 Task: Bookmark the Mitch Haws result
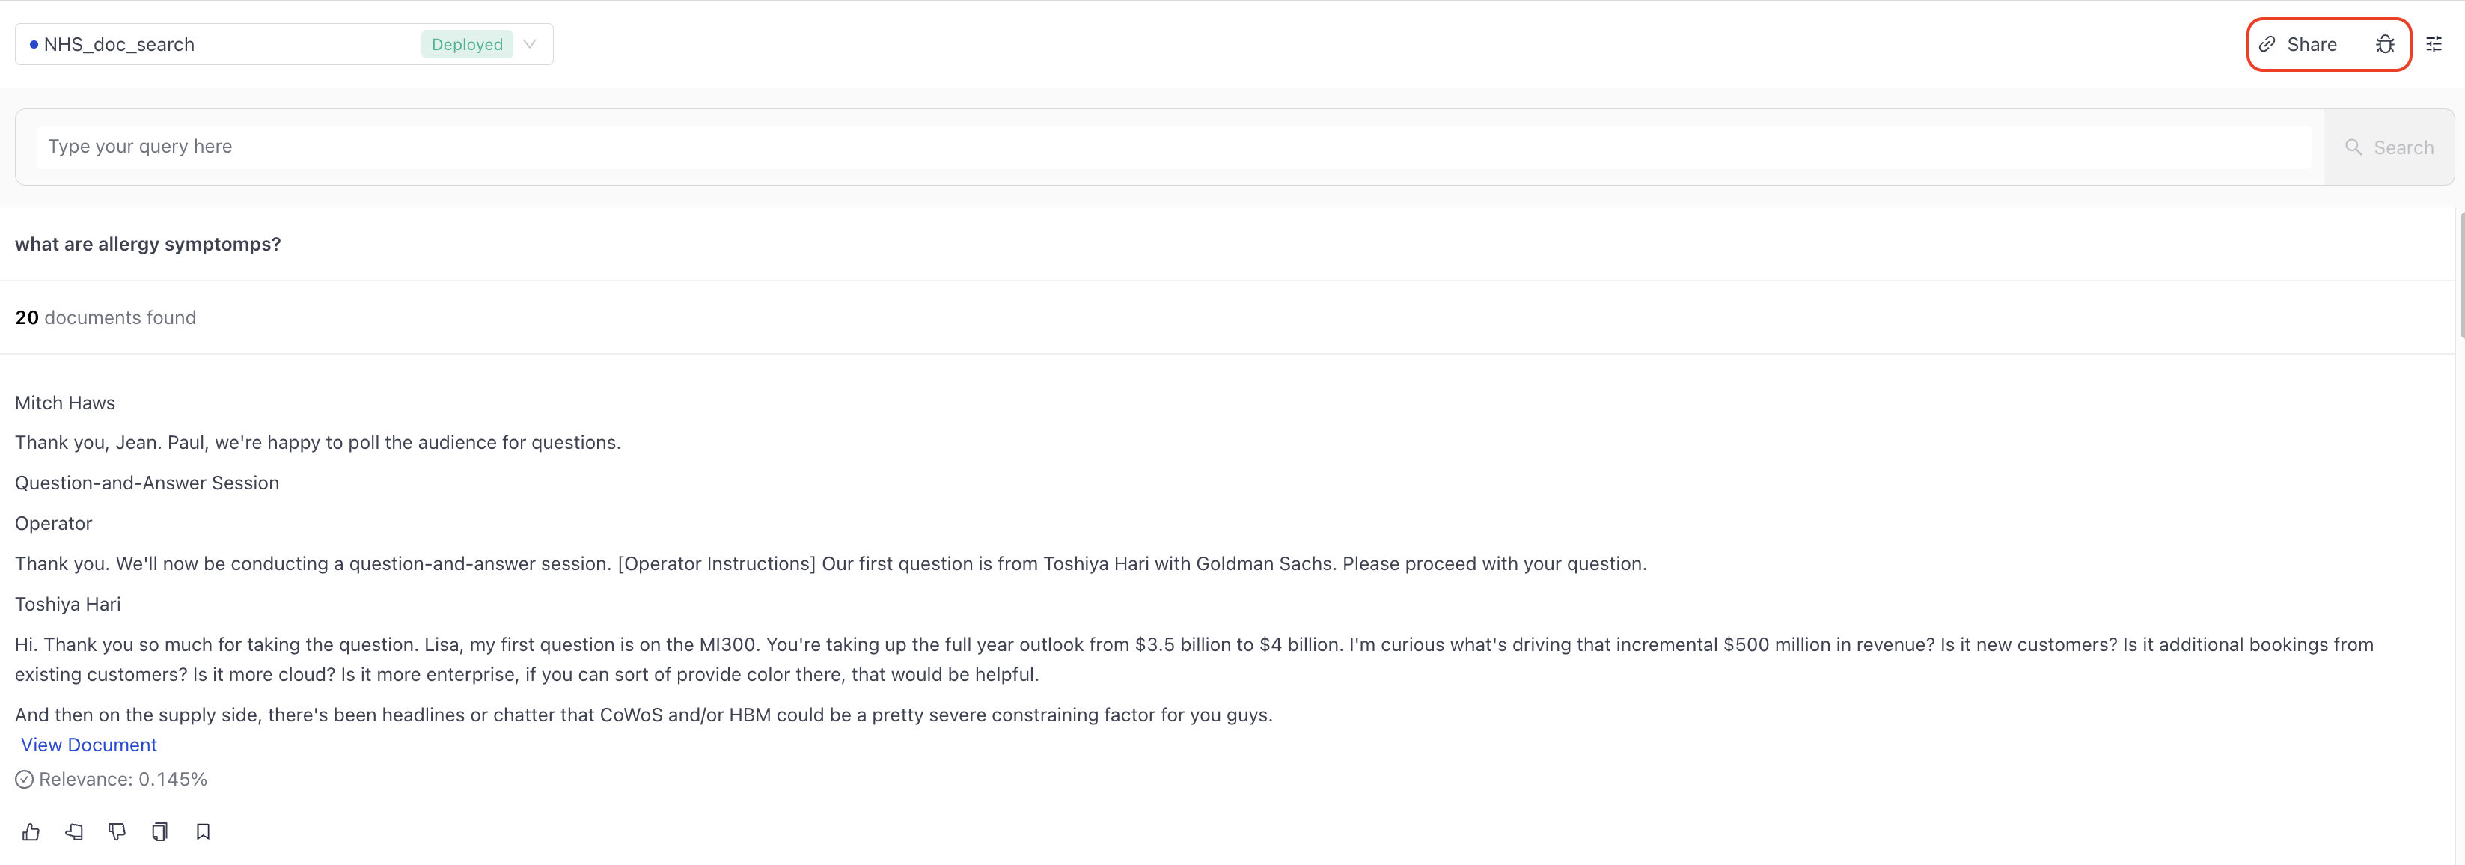click(x=203, y=831)
